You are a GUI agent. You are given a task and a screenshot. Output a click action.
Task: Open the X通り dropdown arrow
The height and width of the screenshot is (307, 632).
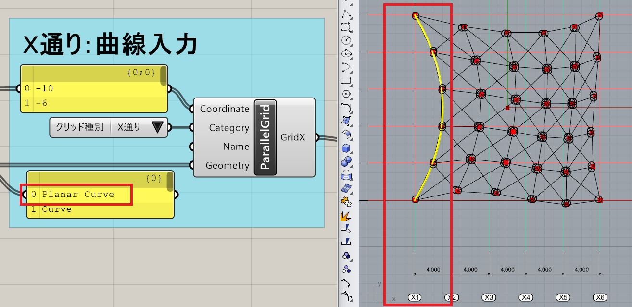coord(157,127)
